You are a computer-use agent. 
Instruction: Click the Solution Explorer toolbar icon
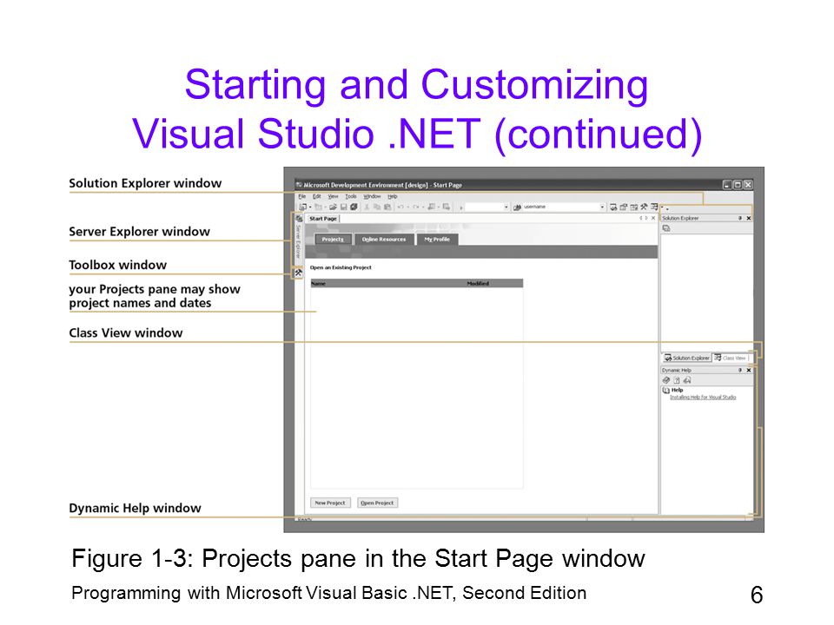point(613,207)
